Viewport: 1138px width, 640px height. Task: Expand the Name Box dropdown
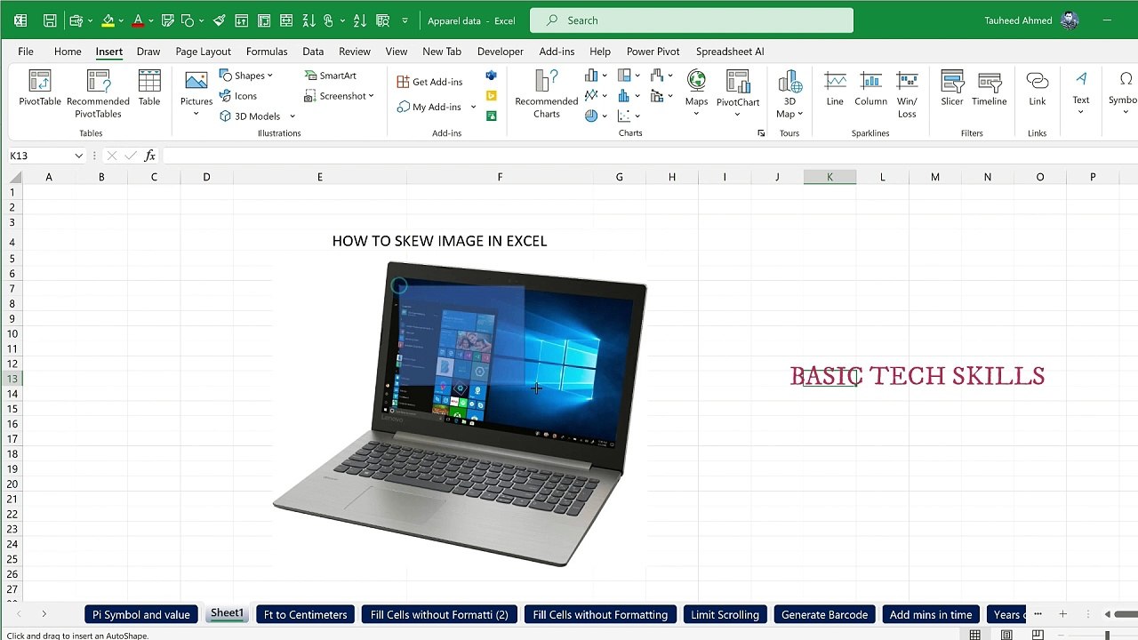click(x=78, y=156)
